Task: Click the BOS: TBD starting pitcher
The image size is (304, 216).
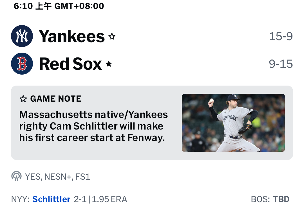Action: (270, 199)
